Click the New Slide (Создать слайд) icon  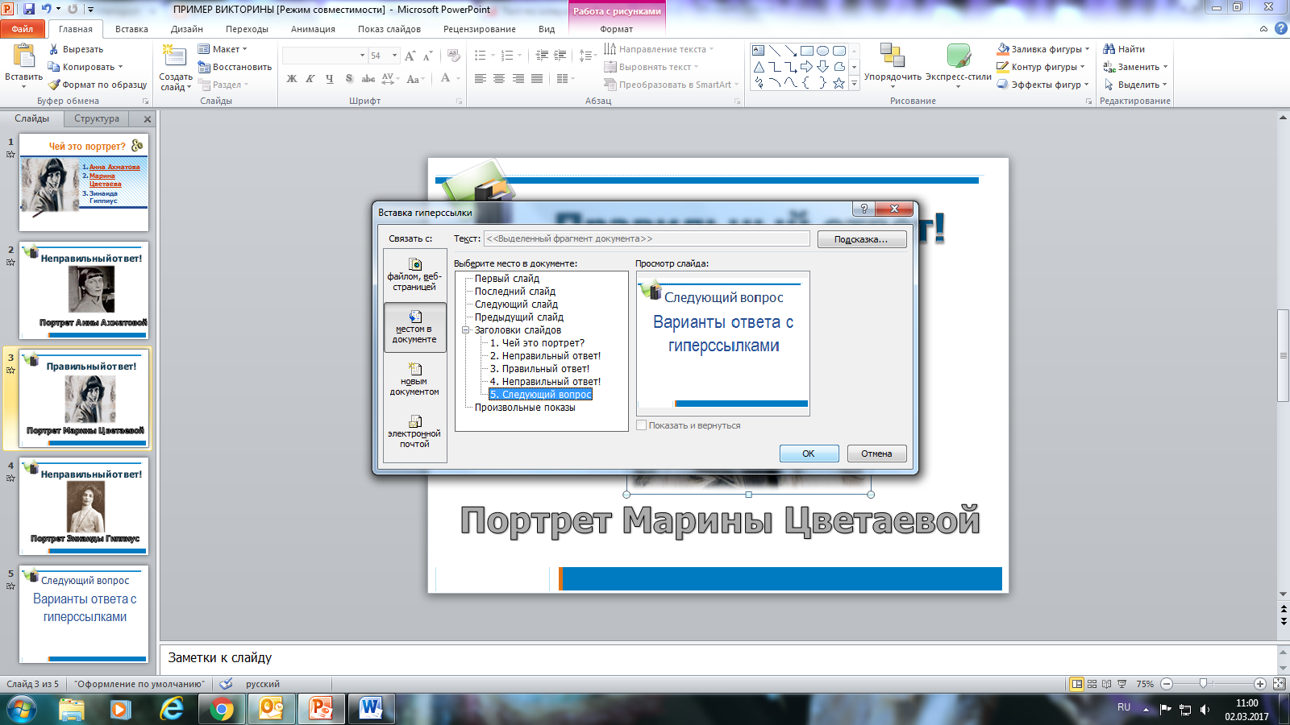174,55
